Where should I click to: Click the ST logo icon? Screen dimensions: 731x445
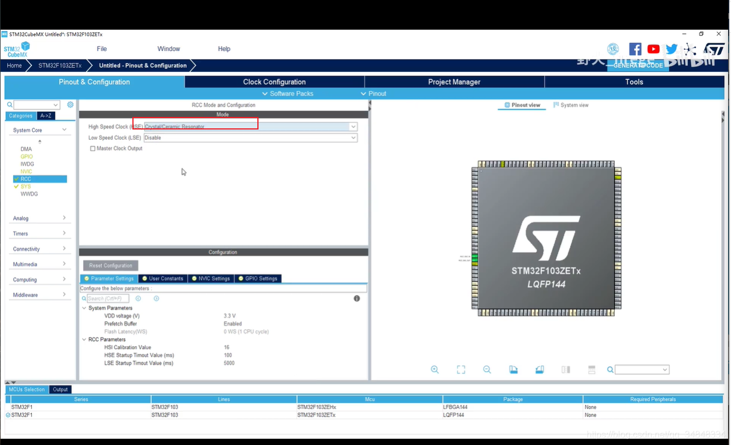(714, 49)
